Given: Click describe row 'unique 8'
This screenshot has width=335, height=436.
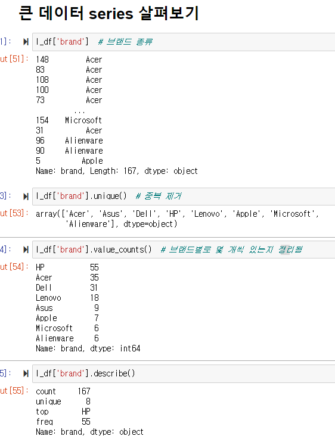Looking at the screenshot, I should coord(63,401).
